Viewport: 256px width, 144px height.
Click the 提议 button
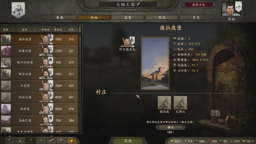[x=171, y=127]
